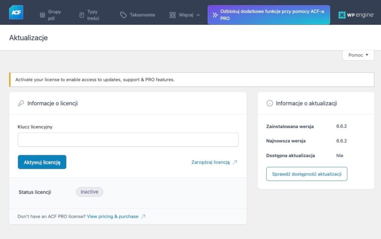Click the WP Engine logo

pyautogui.click(x=356, y=15)
